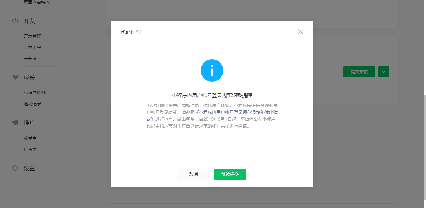Open 小程序评测 in the sidebar

click(x=35, y=93)
